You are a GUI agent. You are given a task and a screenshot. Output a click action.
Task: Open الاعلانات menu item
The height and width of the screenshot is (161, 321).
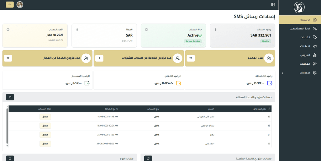(x=300, y=46)
